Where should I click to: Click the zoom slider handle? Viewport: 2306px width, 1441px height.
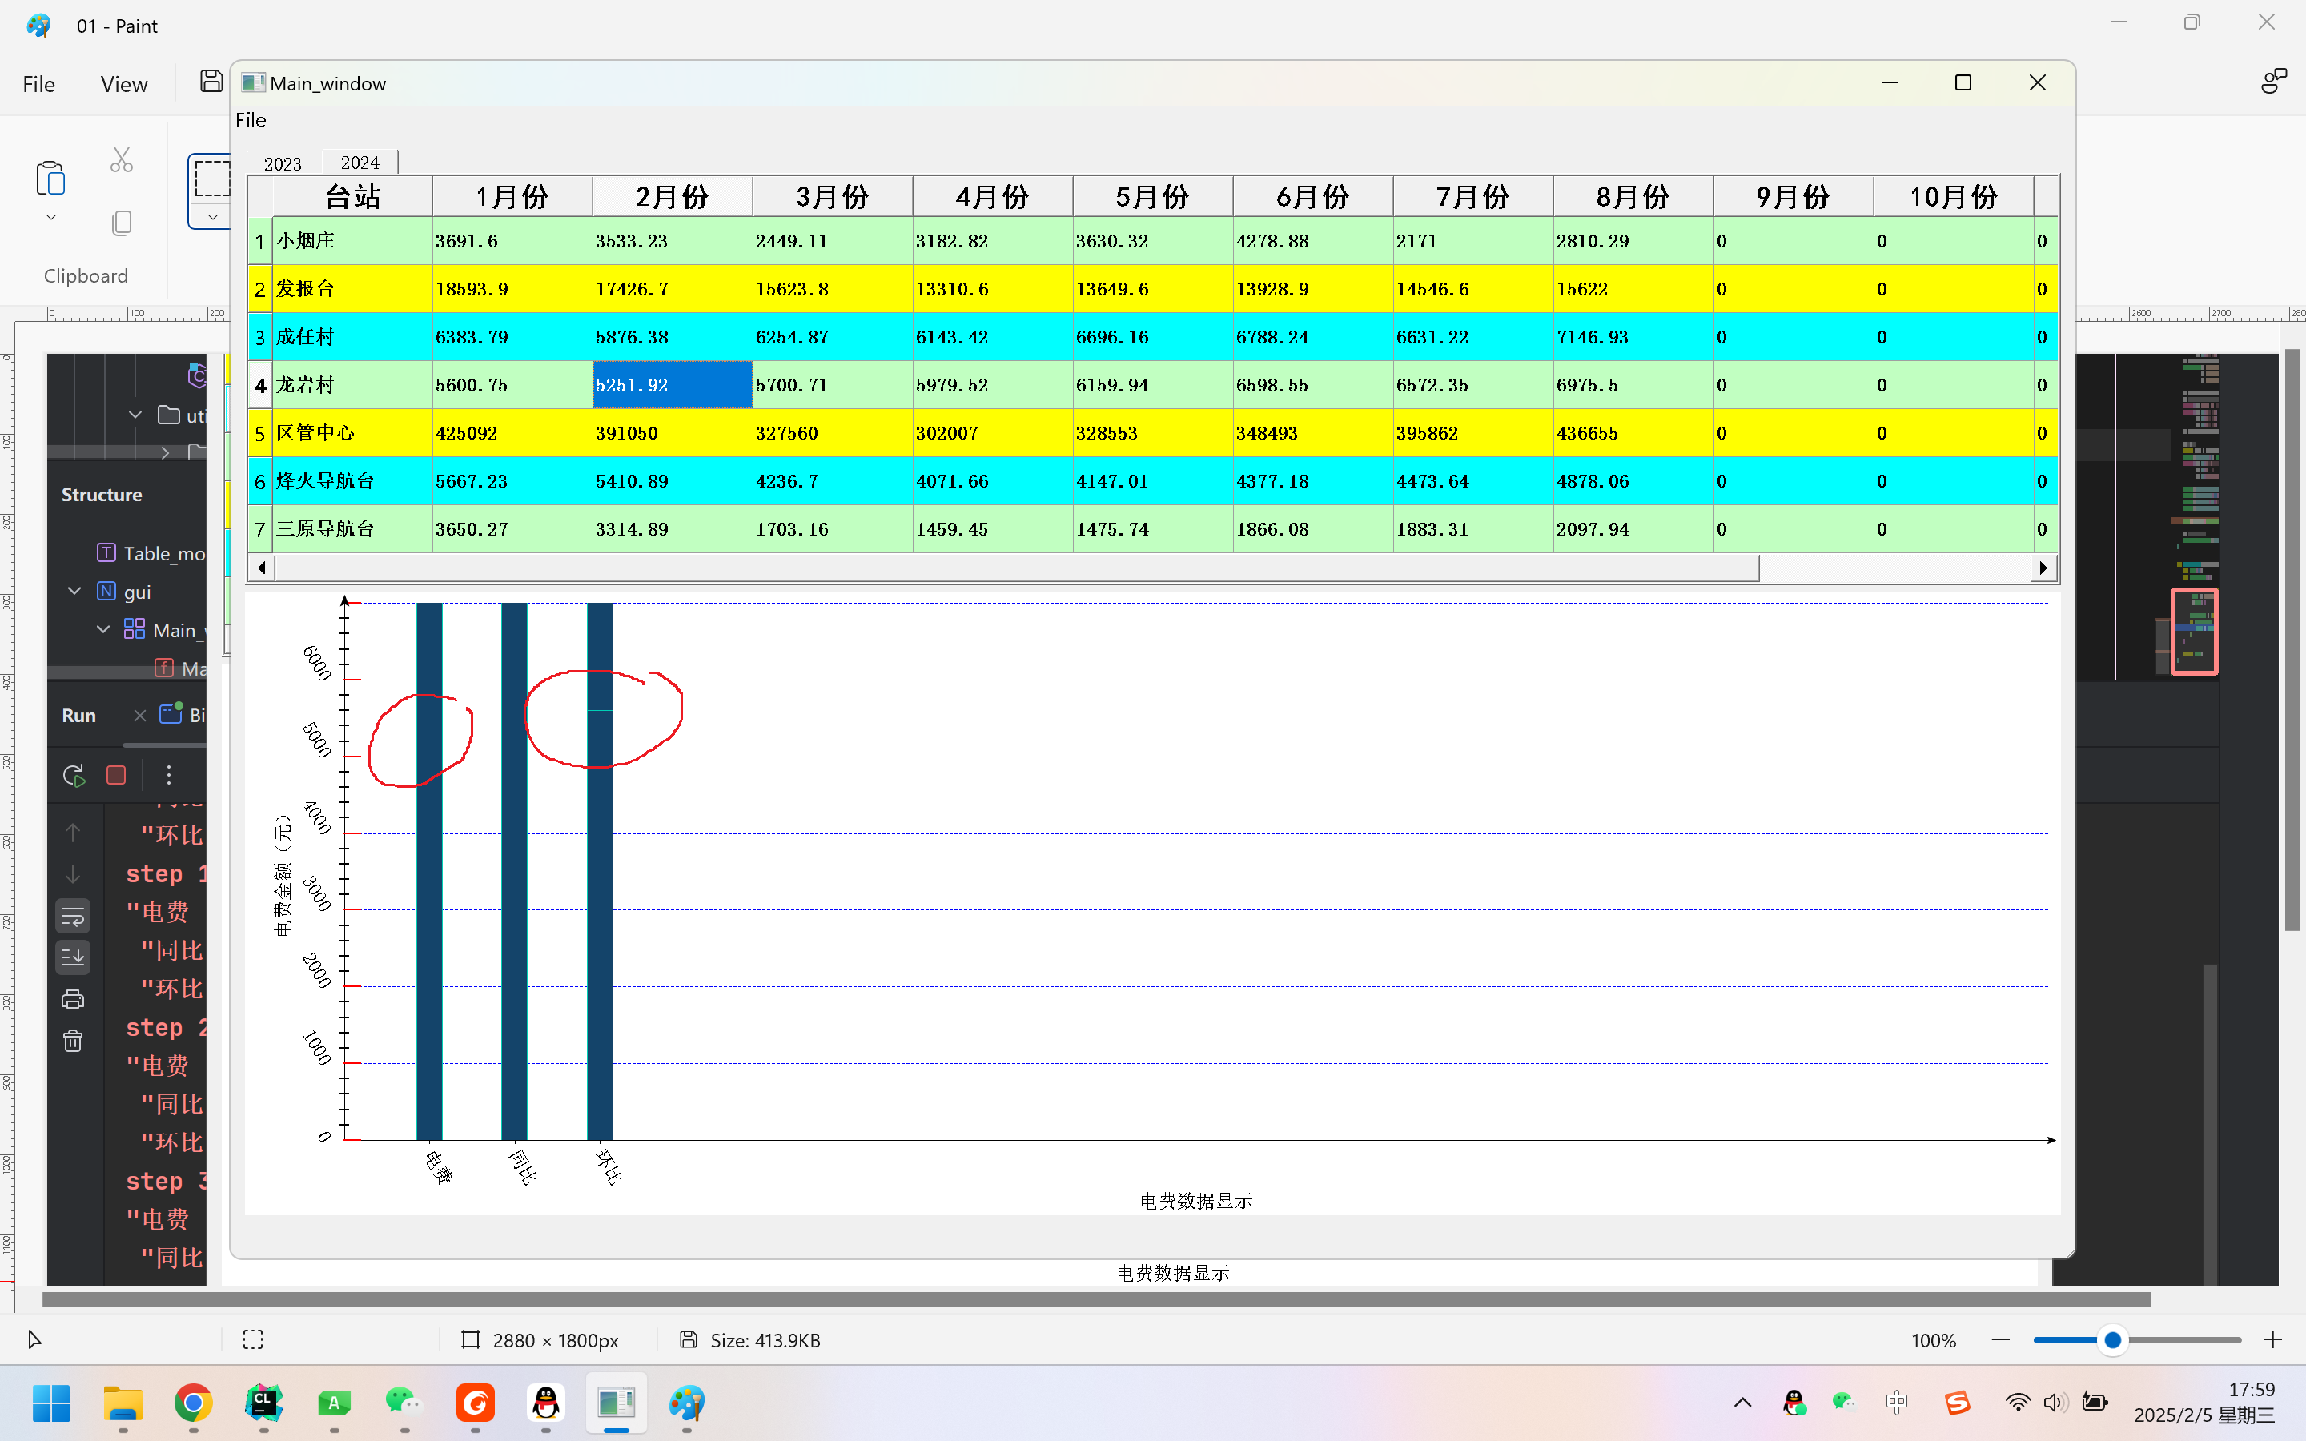[x=2111, y=1340]
